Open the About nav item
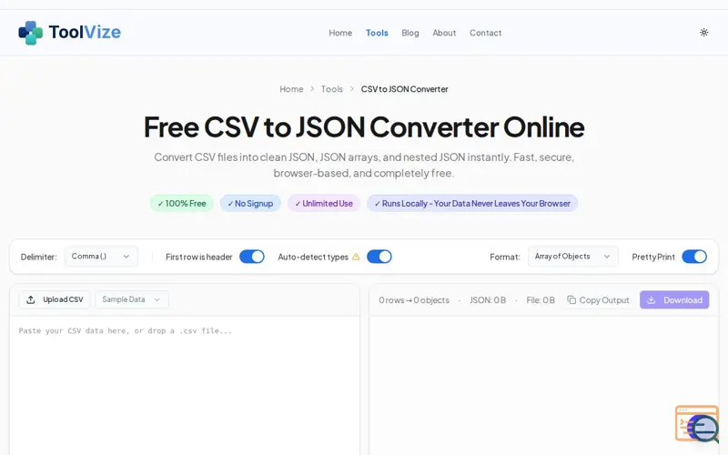This screenshot has height=455, width=728. point(444,33)
